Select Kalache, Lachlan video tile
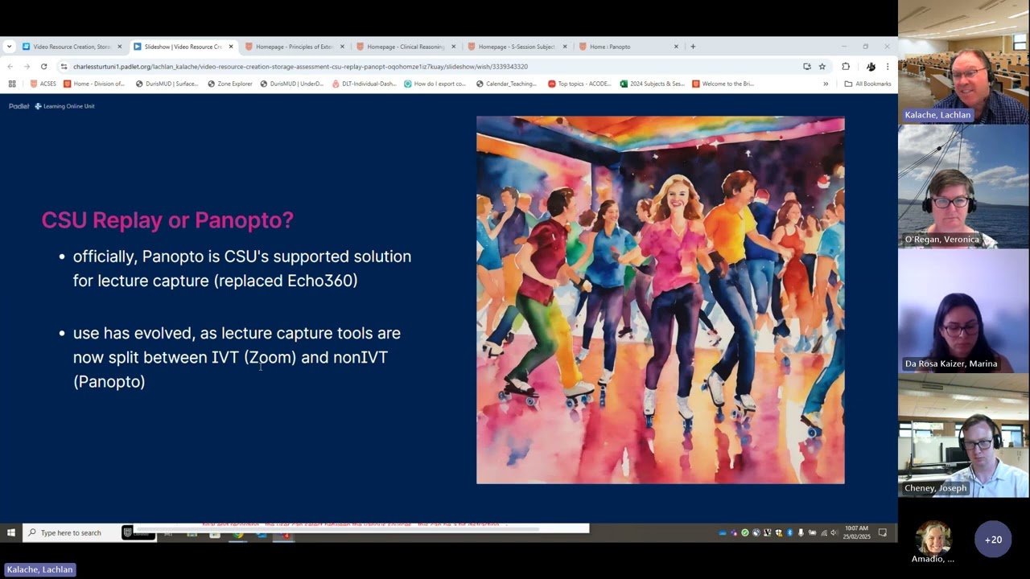Viewport: 1030px width, 579px height. coord(964,63)
